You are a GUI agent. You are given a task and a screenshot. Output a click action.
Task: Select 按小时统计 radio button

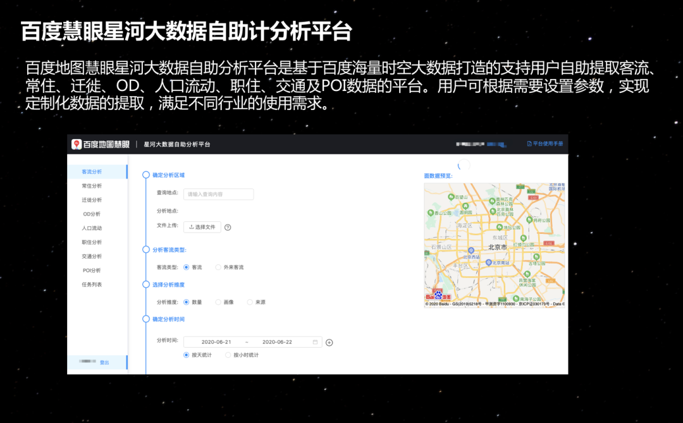tap(228, 355)
